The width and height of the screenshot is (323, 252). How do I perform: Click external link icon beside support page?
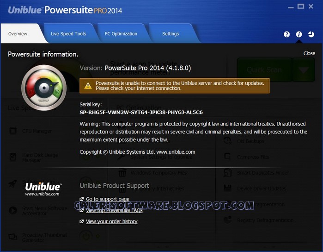pos(82,199)
